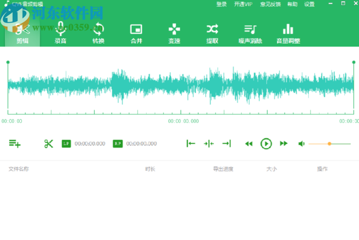Open the 噪声消除 noise removal tab
Screen dimensions: 359x240
click(250, 33)
